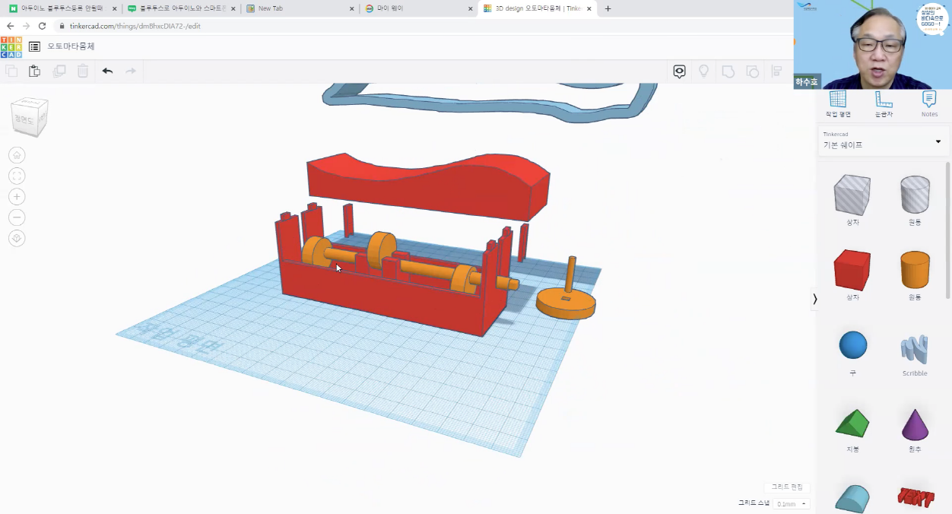Screen dimensions: 952x514
Task: Click the Tinkercad logo
Action: [11, 46]
